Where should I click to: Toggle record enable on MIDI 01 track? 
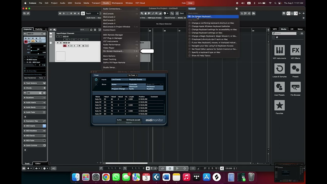pos(65,46)
